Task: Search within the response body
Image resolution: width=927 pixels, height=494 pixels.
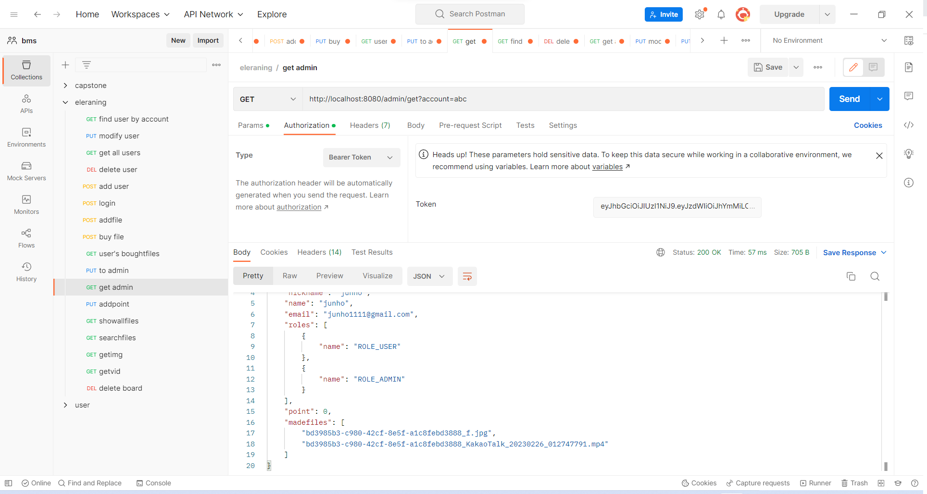Action: 875,276
